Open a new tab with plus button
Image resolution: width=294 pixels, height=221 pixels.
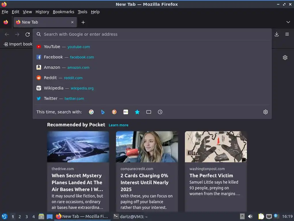[83, 22]
